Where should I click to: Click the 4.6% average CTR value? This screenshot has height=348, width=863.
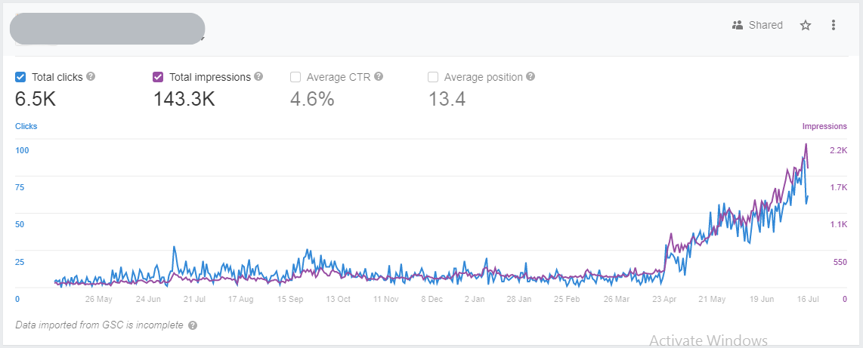tap(312, 100)
